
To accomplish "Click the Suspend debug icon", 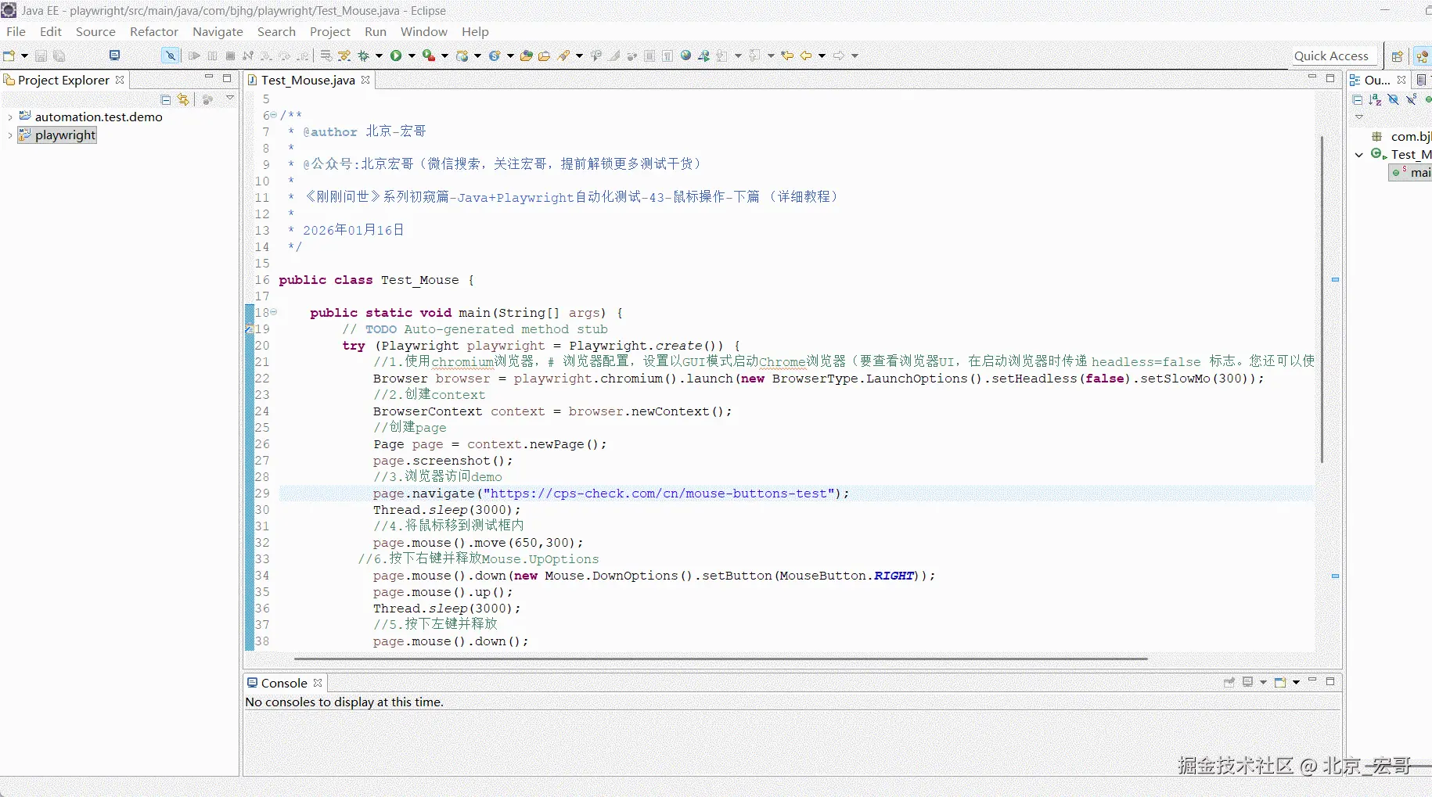I will click(212, 56).
